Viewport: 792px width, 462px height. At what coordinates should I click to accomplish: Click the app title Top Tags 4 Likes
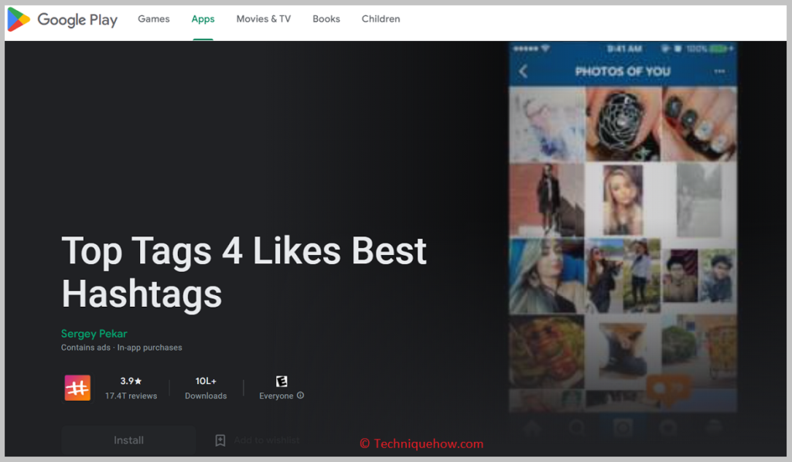pos(244,273)
